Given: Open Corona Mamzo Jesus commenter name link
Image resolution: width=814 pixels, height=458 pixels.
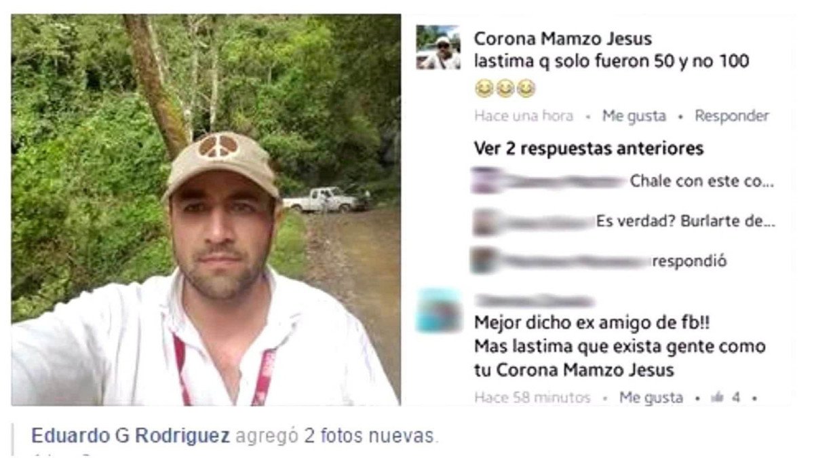Looking at the screenshot, I should pos(562,39).
